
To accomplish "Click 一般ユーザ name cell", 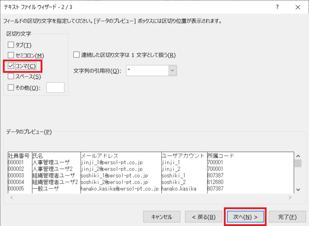I will 45,189.
